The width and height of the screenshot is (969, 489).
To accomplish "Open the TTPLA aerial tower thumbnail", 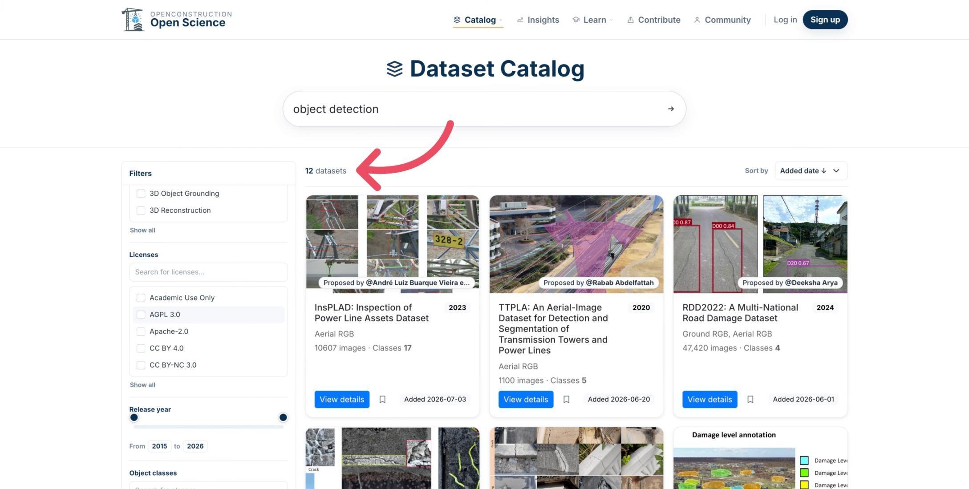I will pos(576,244).
